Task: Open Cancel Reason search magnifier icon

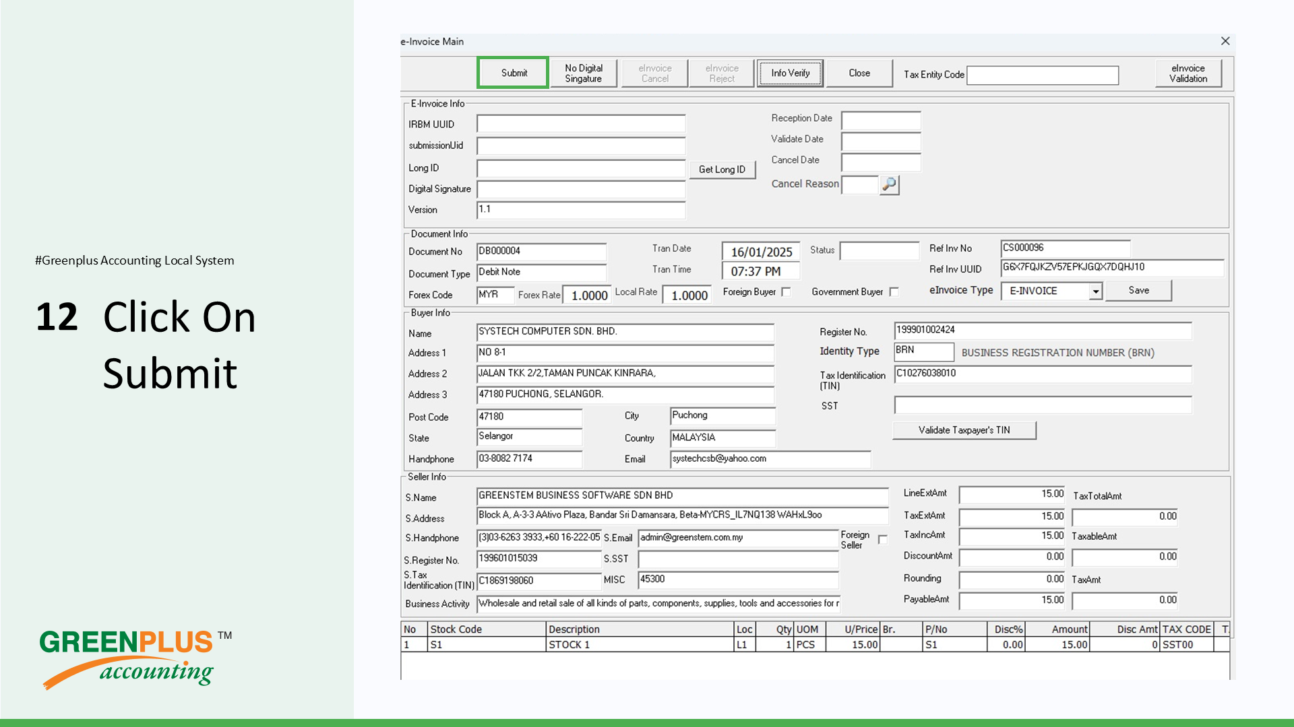Action: [x=890, y=184]
